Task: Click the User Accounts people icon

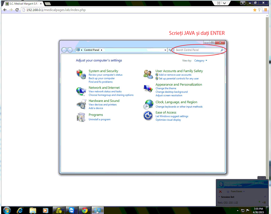Action: coord(148,74)
